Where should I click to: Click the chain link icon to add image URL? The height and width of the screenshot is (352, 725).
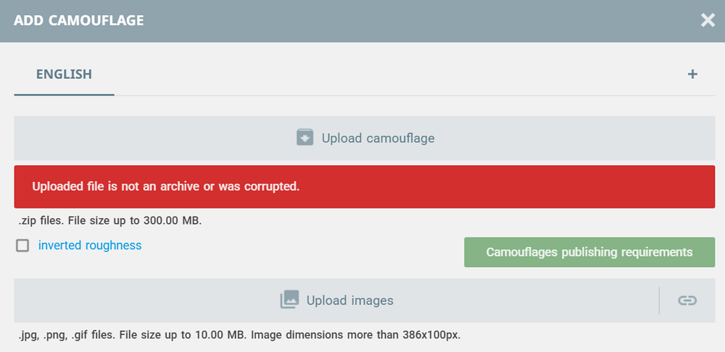[x=687, y=301]
